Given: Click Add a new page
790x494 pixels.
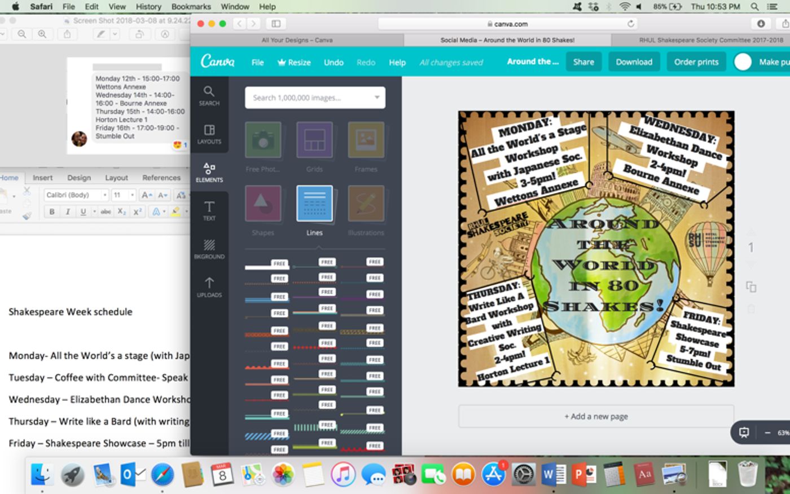Looking at the screenshot, I should pyautogui.click(x=596, y=416).
